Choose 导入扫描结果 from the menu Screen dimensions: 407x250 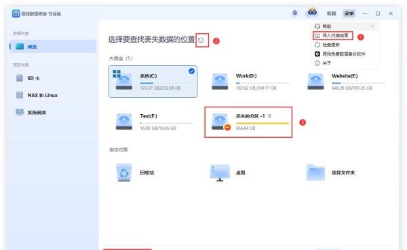tap(333, 35)
